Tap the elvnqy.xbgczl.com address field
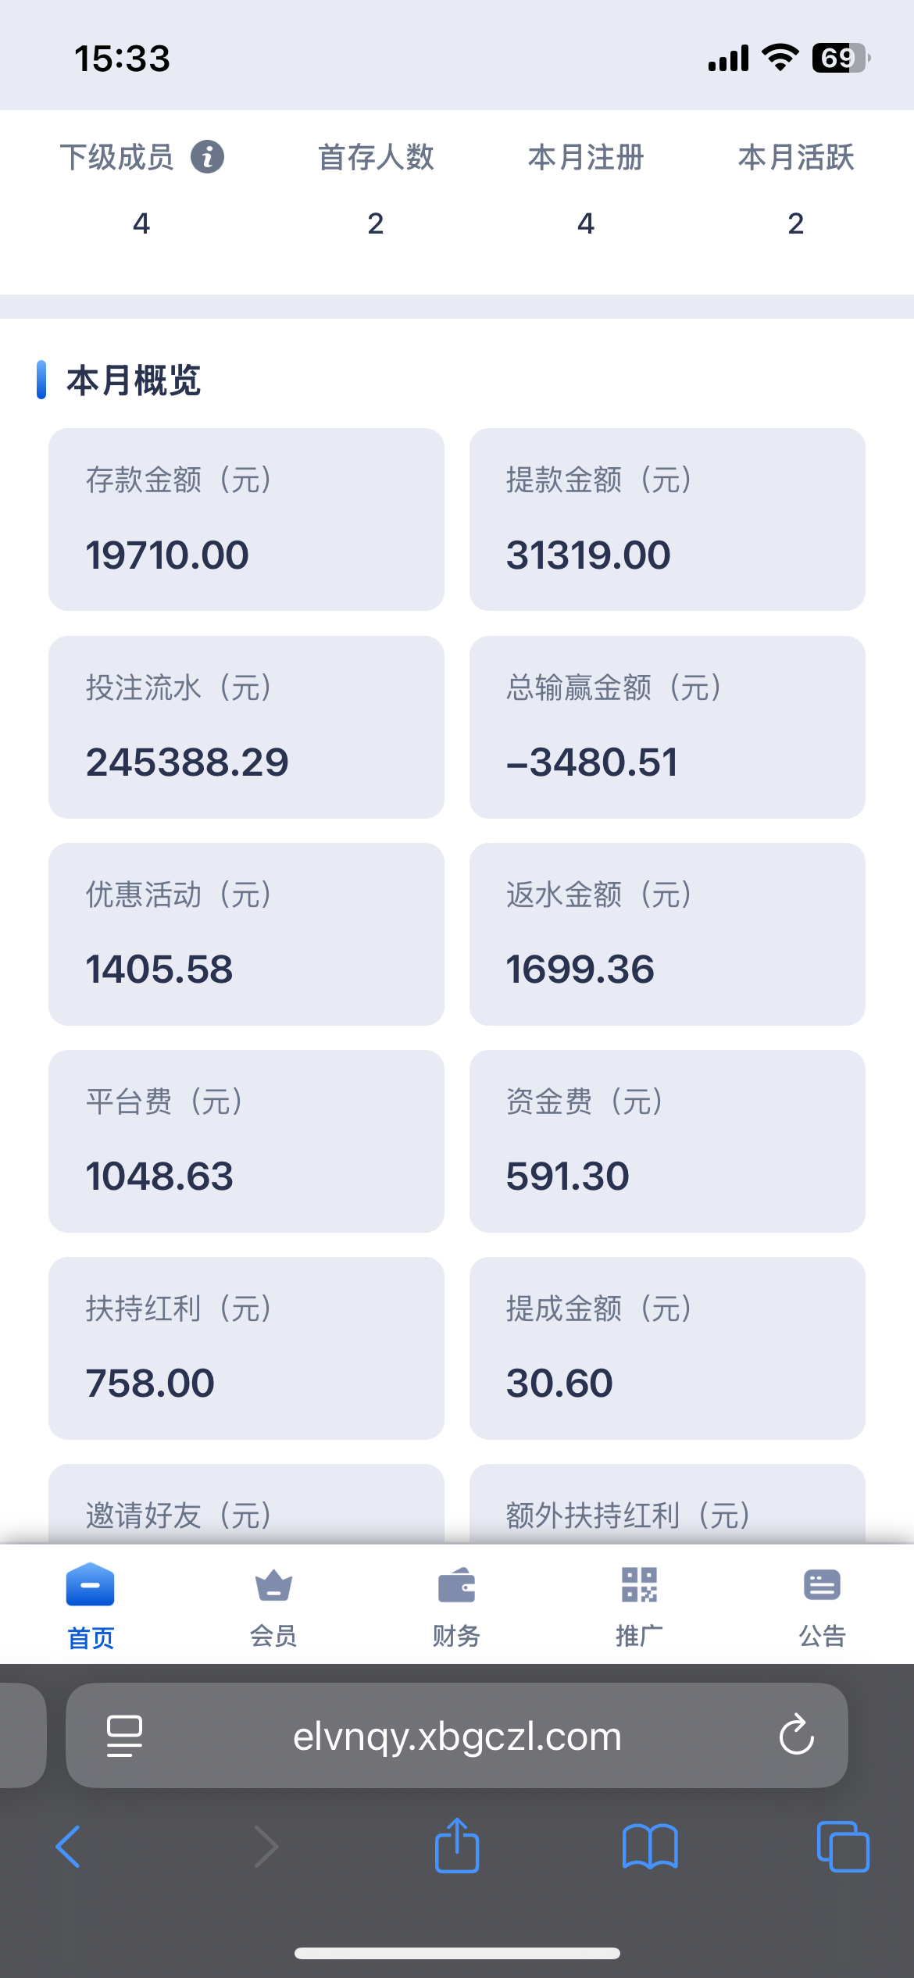 (x=457, y=1736)
